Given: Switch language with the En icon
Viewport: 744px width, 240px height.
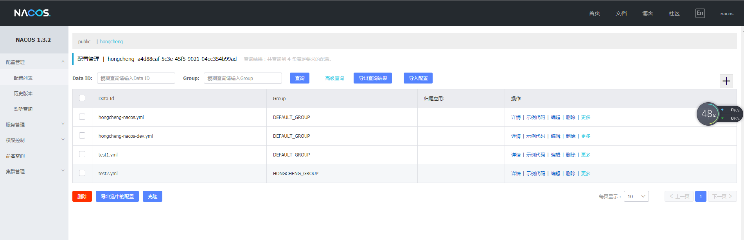Looking at the screenshot, I should click(x=700, y=13).
